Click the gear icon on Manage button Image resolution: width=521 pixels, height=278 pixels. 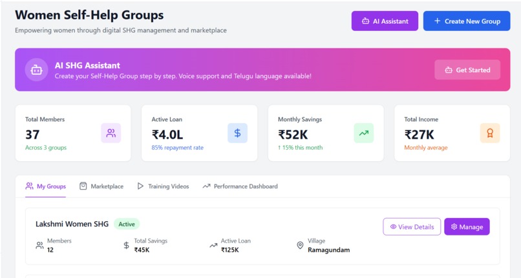click(x=454, y=226)
